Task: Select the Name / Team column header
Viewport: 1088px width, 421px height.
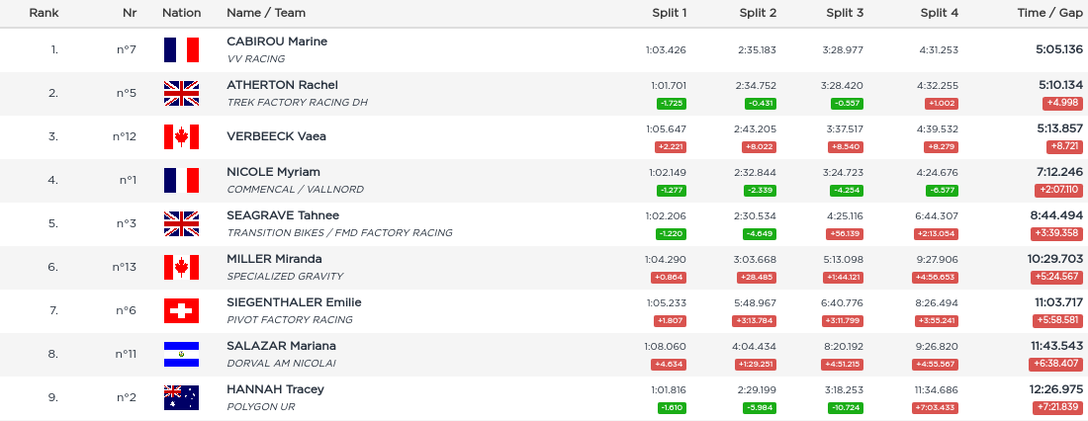Action: pos(266,13)
